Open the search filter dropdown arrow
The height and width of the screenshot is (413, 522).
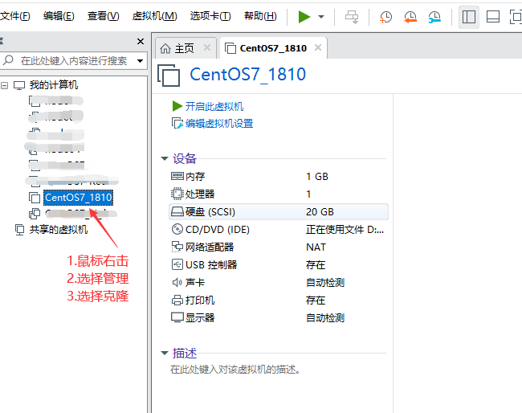pos(141,61)
